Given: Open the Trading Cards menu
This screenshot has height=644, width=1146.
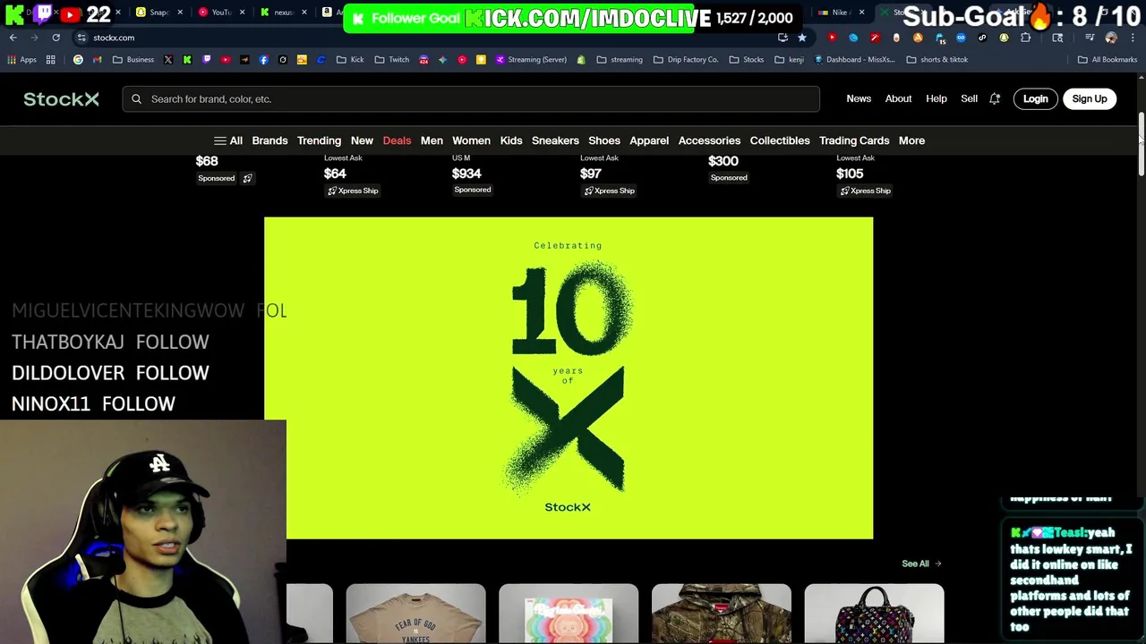Looking at the screenshot, I should pos(854,140).
